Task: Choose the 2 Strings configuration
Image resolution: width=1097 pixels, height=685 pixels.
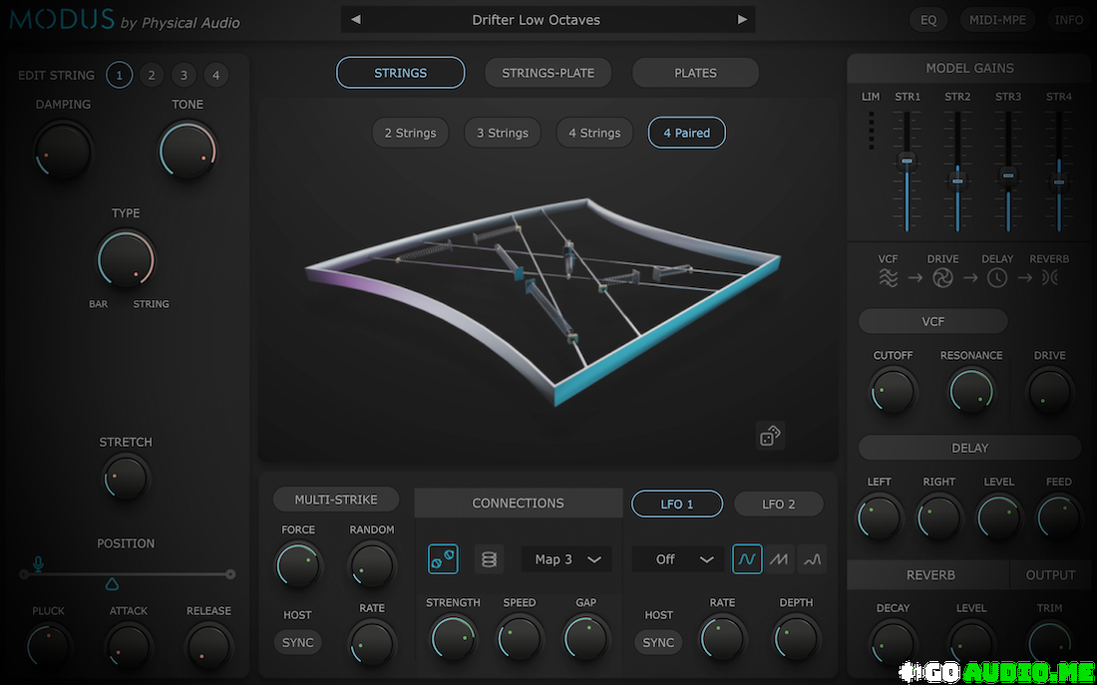Action: click(410, 133)
